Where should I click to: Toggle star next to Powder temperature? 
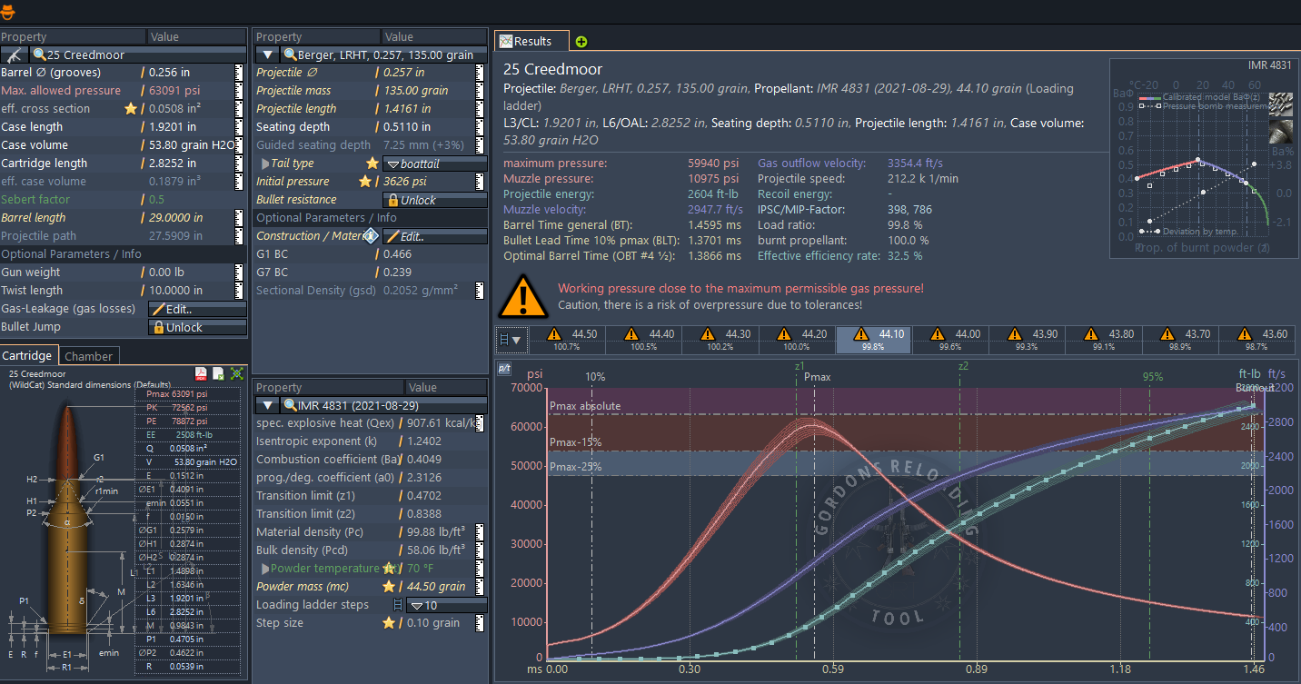coord(387,569)
